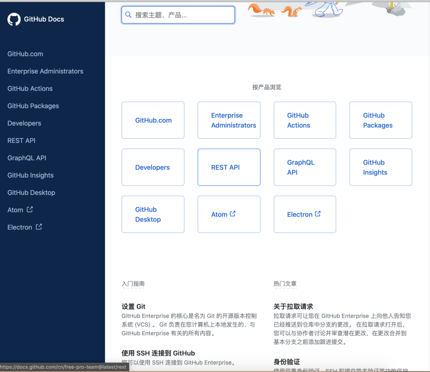Viewport: 430px width, 372px height.
Task: Select the Developers product card
Action: tap(153, 167)
